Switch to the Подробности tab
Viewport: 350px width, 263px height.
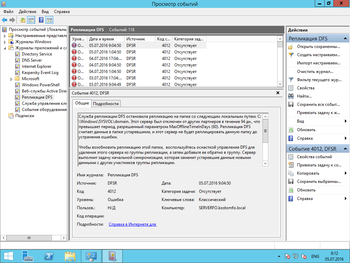pos(106,104)
